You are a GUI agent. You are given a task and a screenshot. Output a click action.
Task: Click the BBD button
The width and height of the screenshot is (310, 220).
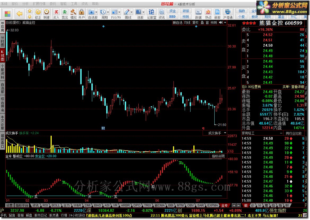coord(172,17)
